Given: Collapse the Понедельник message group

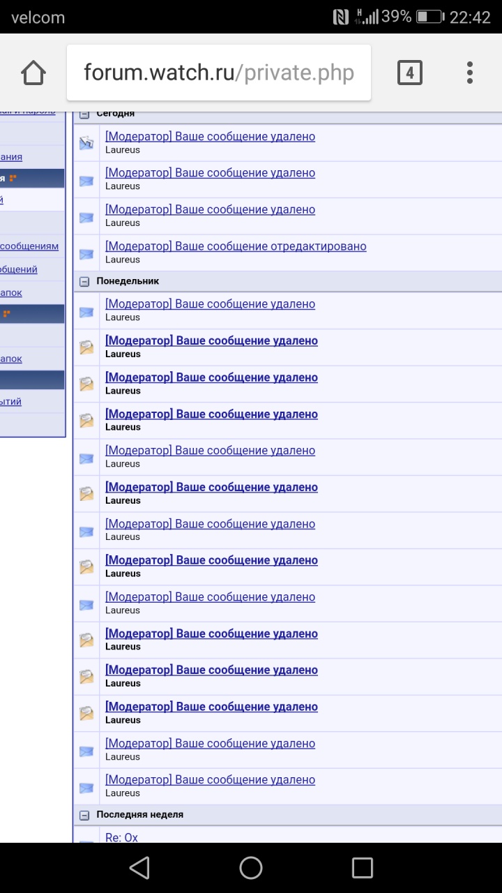Looking at the screenshot, I should 85,281.
